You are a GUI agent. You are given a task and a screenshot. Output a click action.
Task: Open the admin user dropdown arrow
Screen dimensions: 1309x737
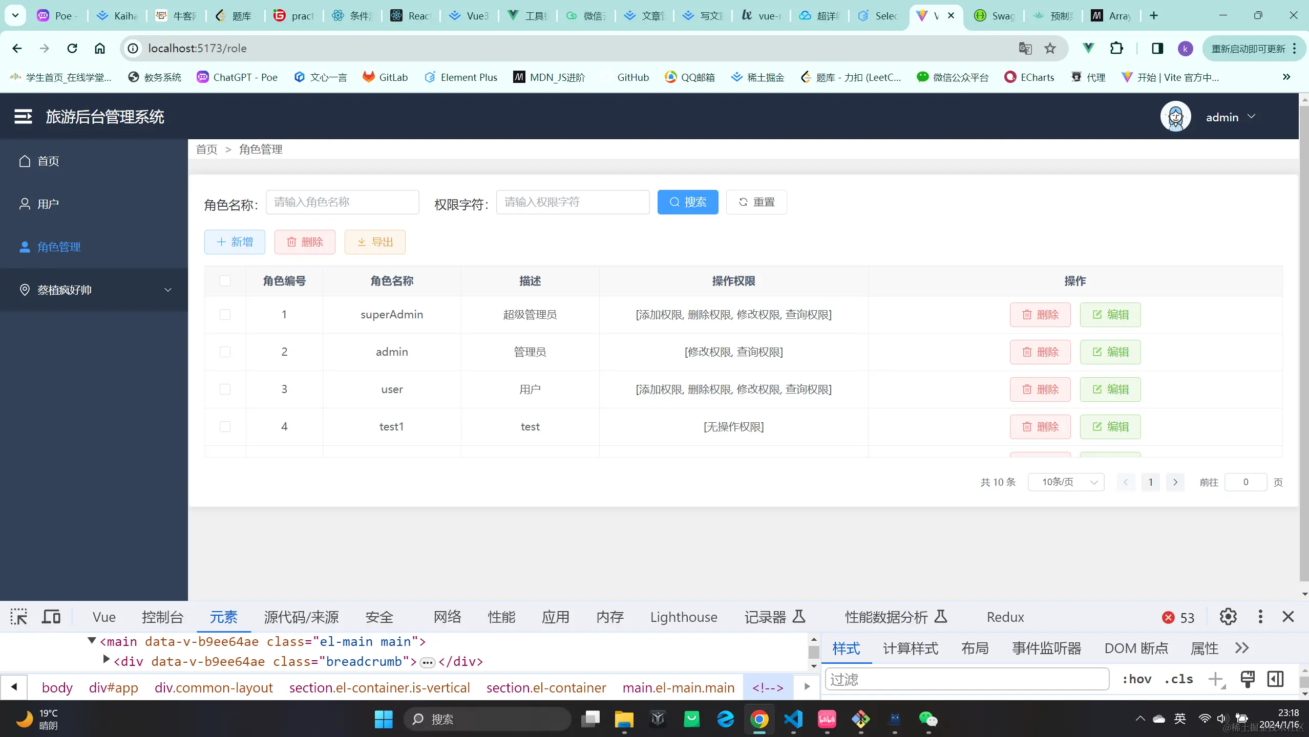click(1252, 117)
